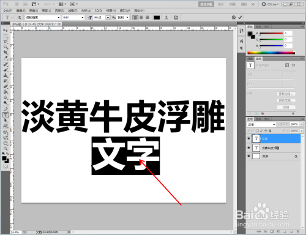Switch to the Channels tab beside Layers
Screen dimensions: 306x235
[x=258, y=119]
